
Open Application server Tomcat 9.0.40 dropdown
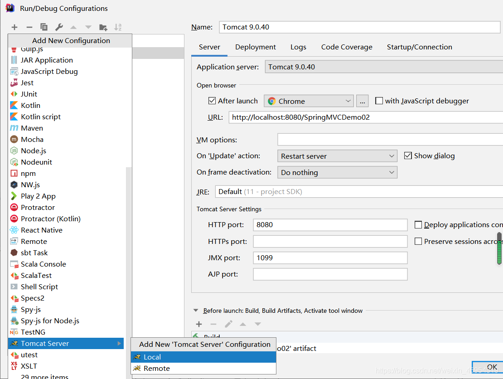[x=384, y=67]
